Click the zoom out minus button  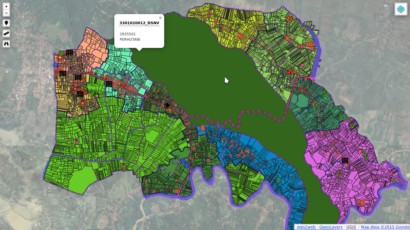6,13
